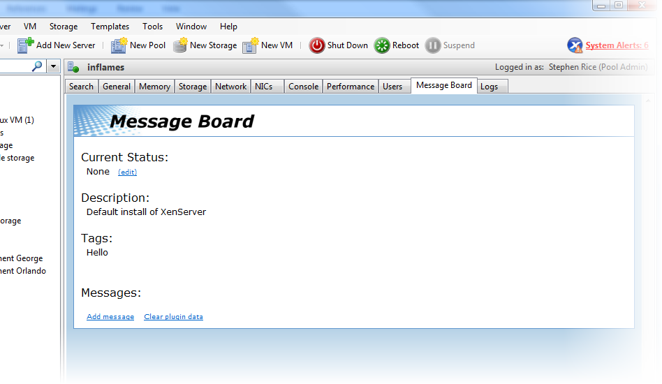
Task: Open the search options dropdown arrow
Action: point(53,66)
